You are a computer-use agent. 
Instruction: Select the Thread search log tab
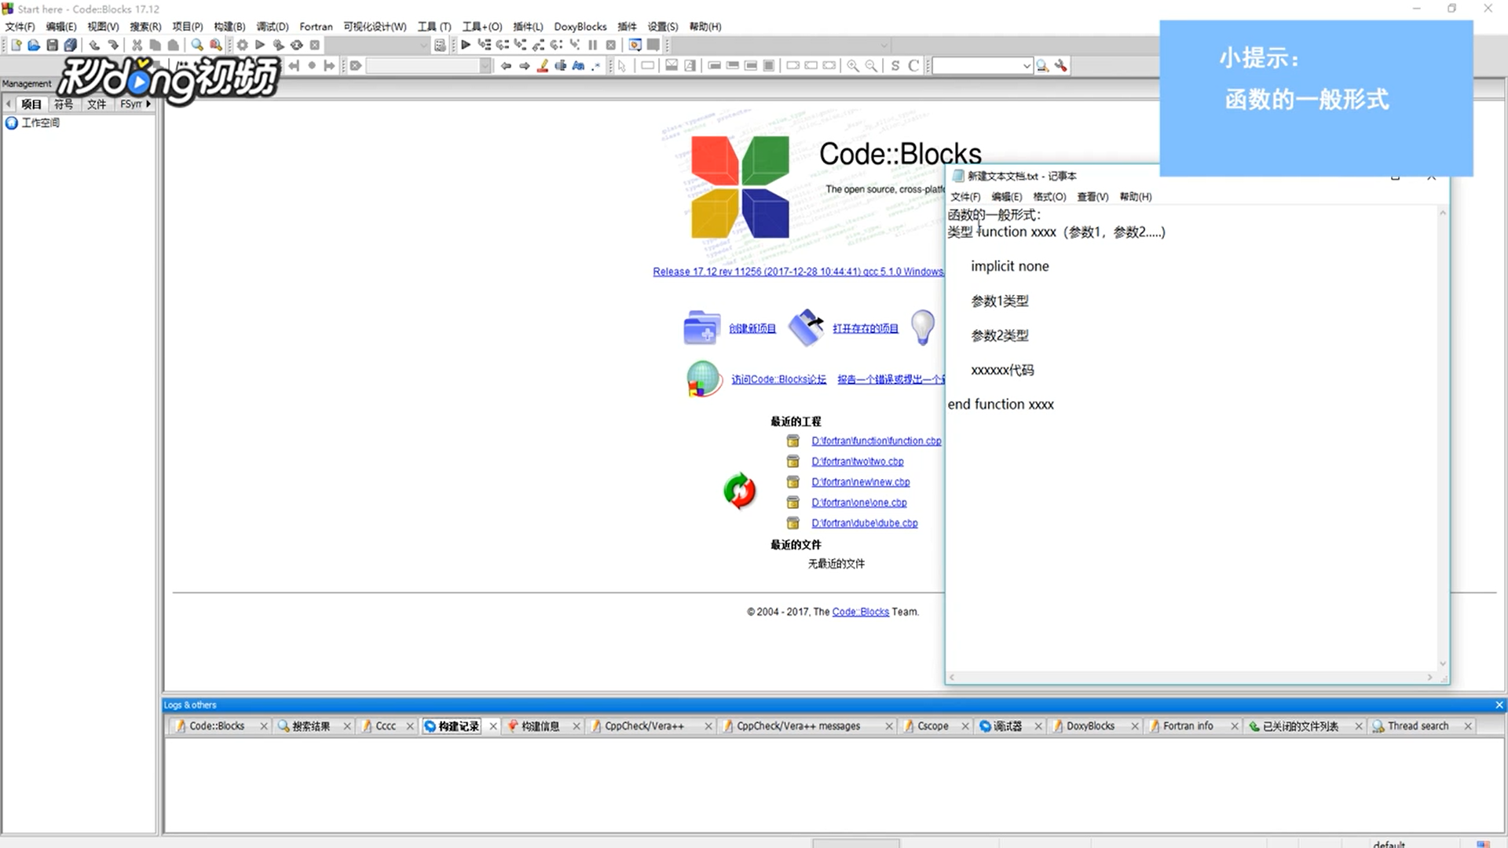coord(1418,726)
